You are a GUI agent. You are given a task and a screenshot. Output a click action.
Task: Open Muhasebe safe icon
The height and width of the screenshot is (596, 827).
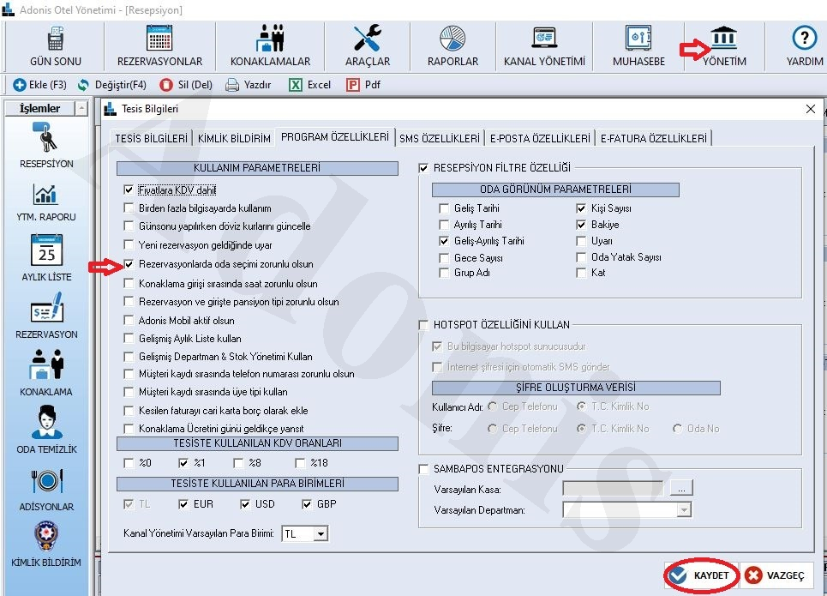tap(638, 39)
